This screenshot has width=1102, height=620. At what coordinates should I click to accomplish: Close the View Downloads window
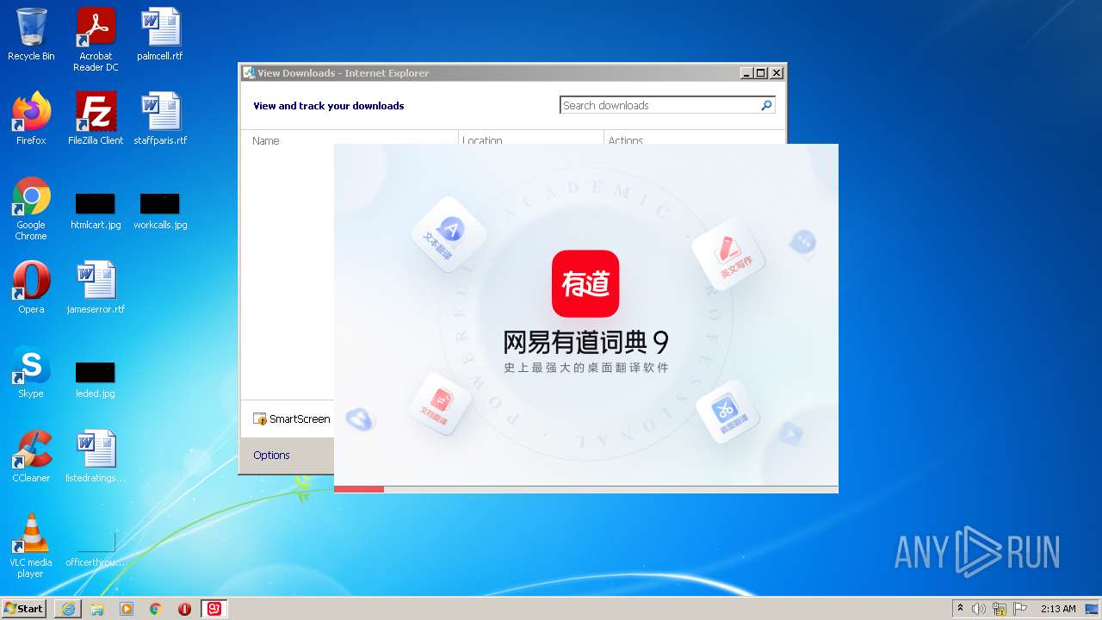point(776,73)
